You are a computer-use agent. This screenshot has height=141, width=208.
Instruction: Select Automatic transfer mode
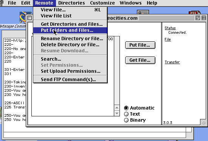click(x=139, y=108)
